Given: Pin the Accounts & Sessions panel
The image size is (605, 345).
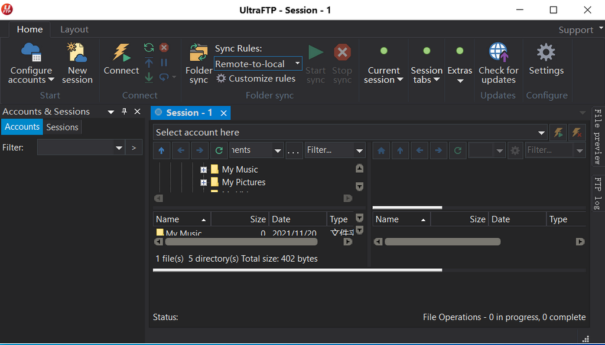Looking at the screenshot, I should pos(124,111).
